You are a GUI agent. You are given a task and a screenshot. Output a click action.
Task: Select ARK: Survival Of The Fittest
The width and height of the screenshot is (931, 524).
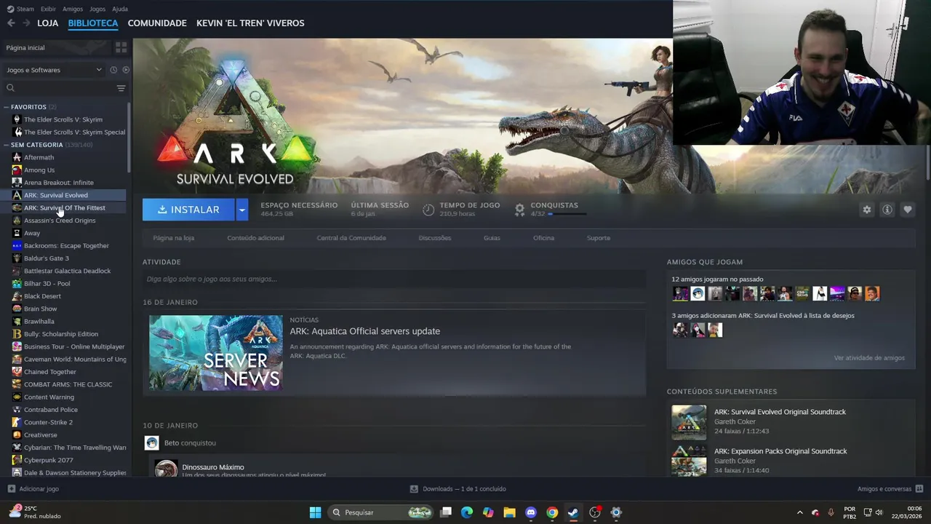pyautogui.click(x=65, y=208)
